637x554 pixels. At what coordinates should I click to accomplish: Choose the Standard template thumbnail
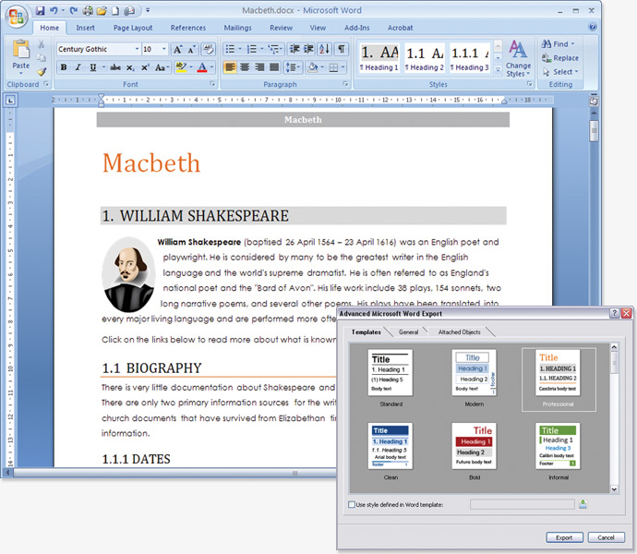coord(391,373)
